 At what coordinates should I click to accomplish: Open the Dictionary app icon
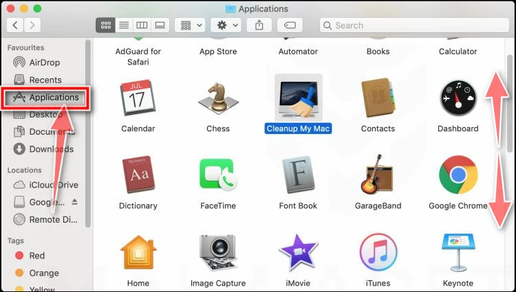(x=138, y=175)
